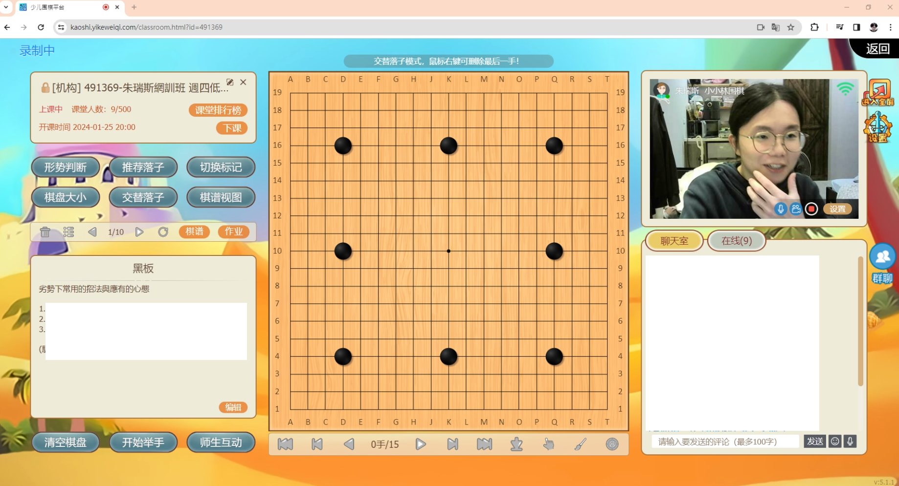Step forward one move on the board
The height and width of the screenshot is (486, 899).
point(421,444)
